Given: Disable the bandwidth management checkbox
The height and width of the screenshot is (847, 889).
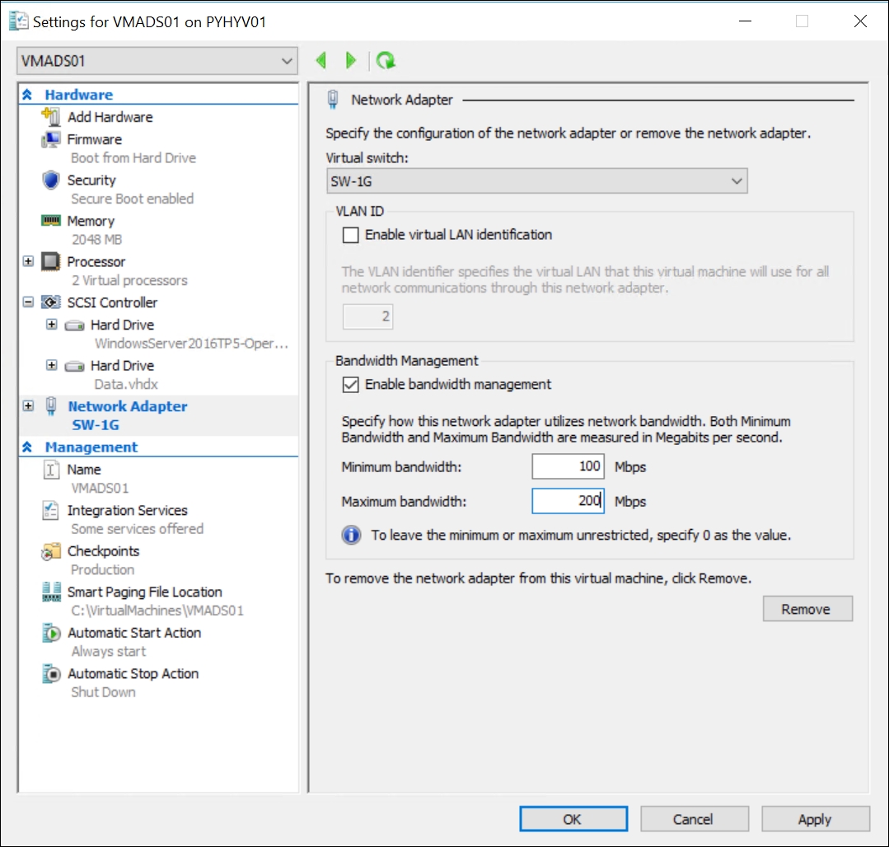Looking at the screenshot, I should [x=351, y=384].
